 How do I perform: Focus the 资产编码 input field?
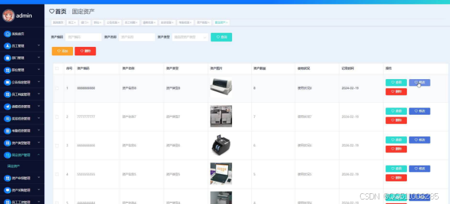tap(83, 37)
